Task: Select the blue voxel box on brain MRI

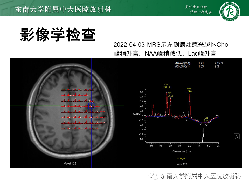Action: click(x=92, y=106)
